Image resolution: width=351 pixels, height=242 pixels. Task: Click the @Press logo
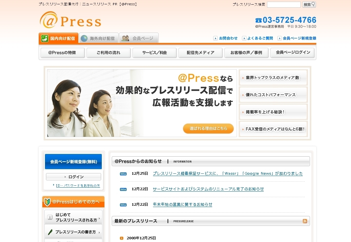70,20
